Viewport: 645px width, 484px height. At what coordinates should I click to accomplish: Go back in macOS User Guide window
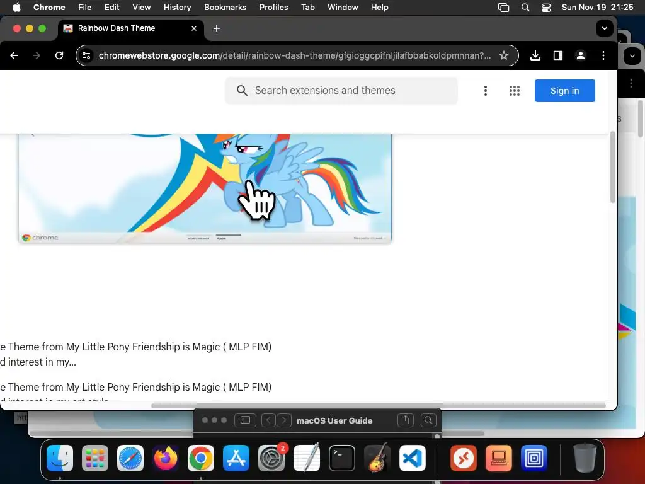268,420
